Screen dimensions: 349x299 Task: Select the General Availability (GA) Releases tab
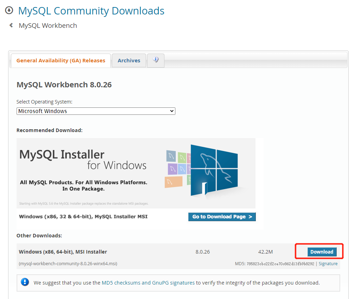61,61
